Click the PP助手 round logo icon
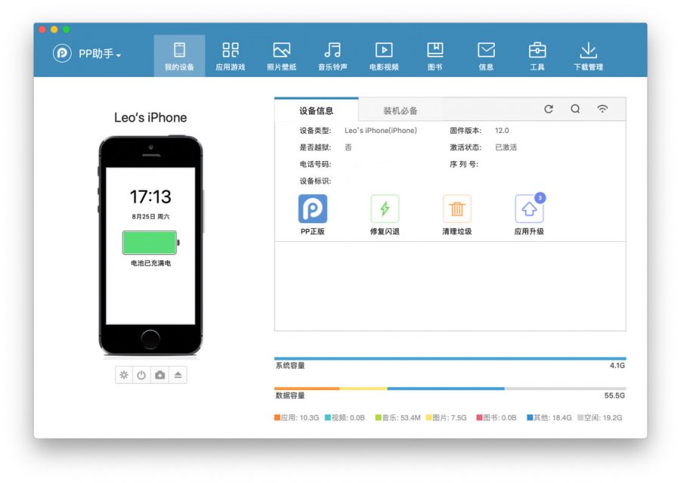Screen dimensions: 681x483 tap(62, 54)
